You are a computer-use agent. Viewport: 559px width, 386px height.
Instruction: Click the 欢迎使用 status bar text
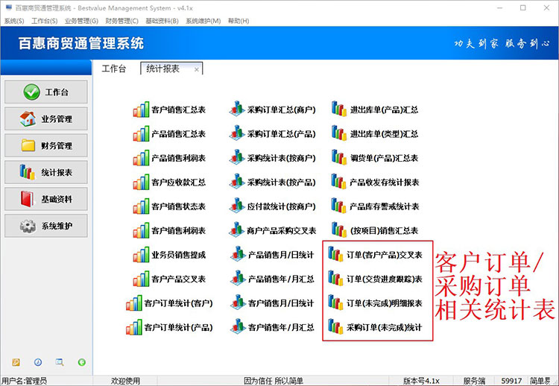click(x=125, y=381)
